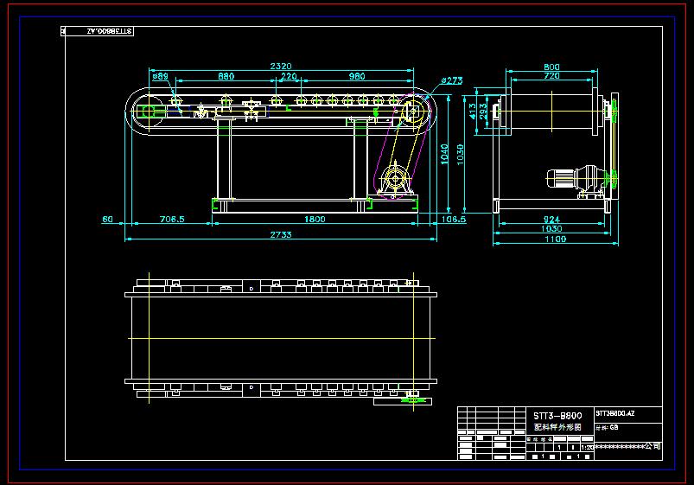Click the rotated drawing number at top-left corner
Screen dimensions: 694x485
click(97, 31)
